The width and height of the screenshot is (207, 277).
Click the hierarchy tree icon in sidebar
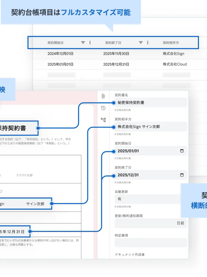click(103, 120)
